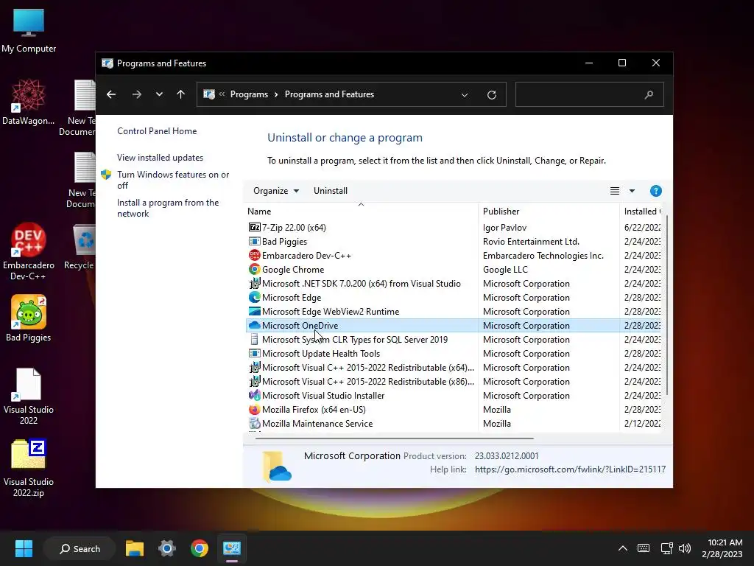Click Programs in the address breadcrumb
This screenshot has width=754, height=566.
(x=249, y=94)
